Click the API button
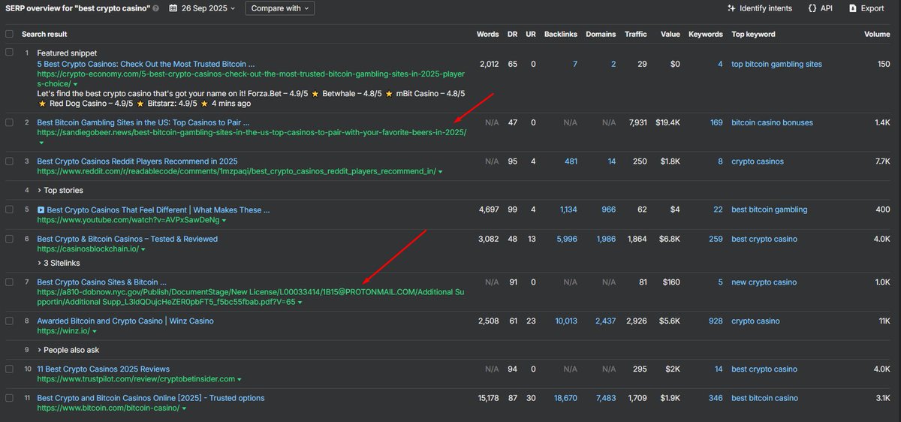 tap(820, 8)
